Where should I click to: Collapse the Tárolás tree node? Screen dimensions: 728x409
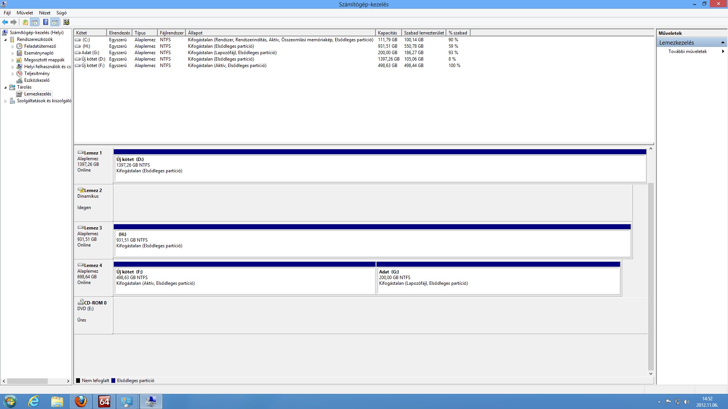(x=5, y=87)
